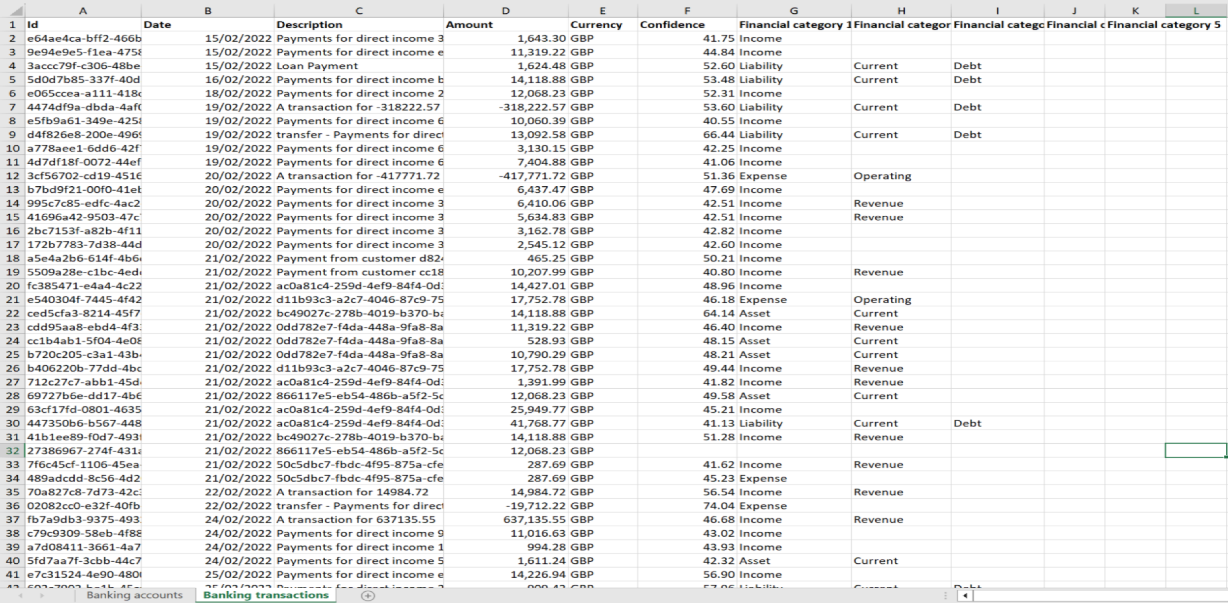Image resolution: width=1228 pixels, height=603 pixels.
Task: Select Id cell 27386967-274f-431a
Action: point(83,451)
